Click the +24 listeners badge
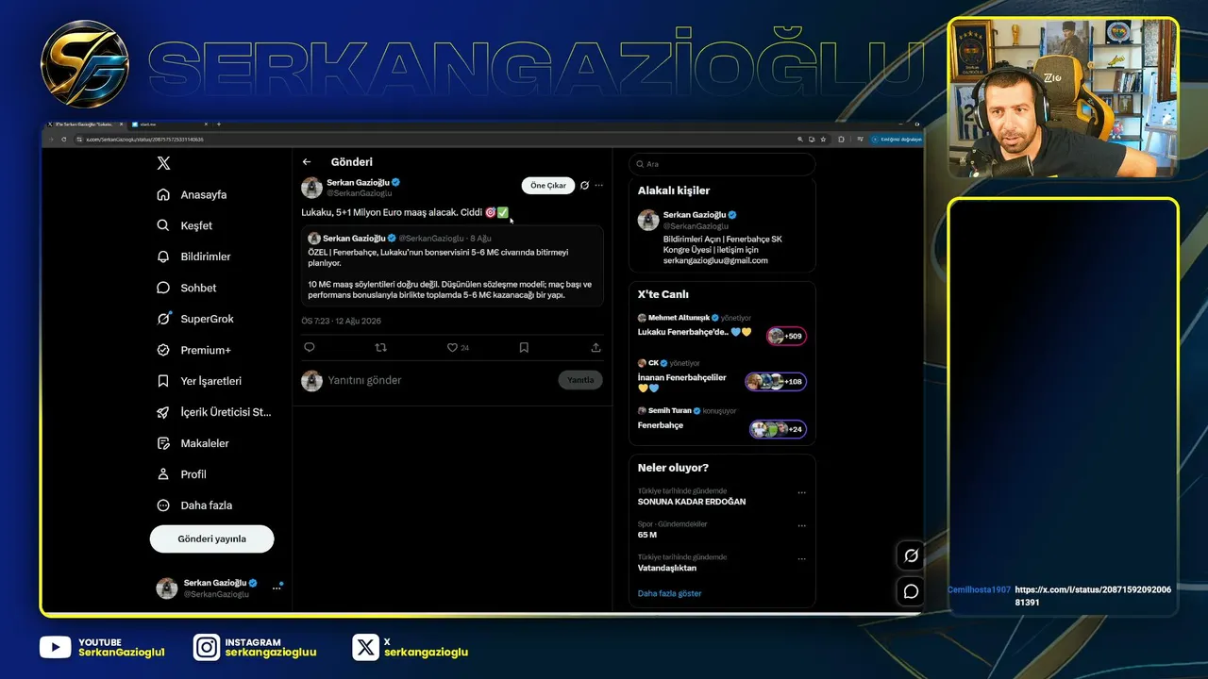Viewport: 1208px width, 679px height. 779,429
